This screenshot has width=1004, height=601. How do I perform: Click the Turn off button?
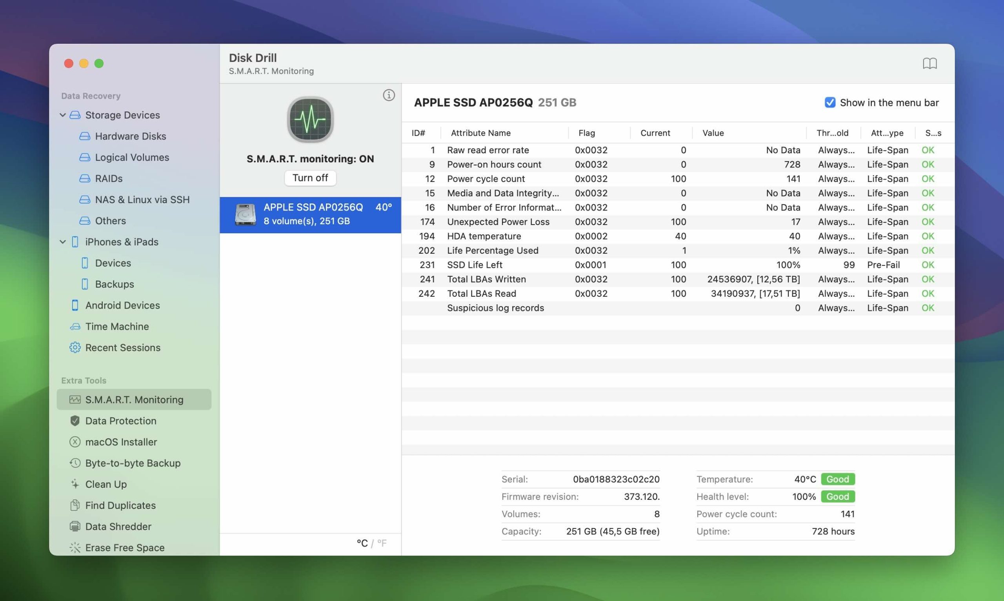tap(309, 178)
